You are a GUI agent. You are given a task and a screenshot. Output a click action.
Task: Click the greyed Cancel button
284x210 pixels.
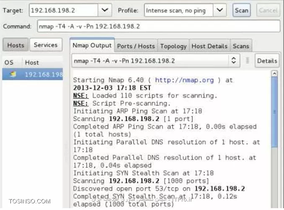pyautogui.click(x=268, y=10)
